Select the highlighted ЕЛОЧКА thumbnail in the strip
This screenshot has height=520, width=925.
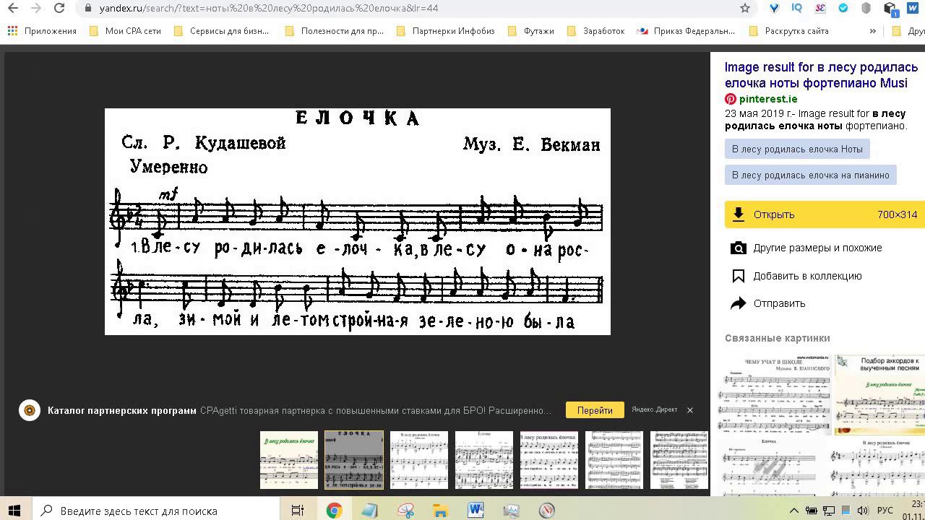coord(354,460)
